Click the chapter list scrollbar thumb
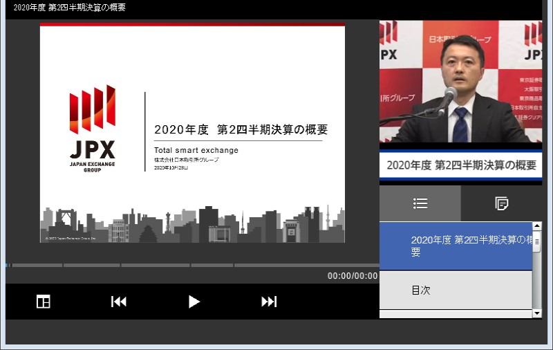This screenshot has width=553, height=350. [x=537, y=241]
